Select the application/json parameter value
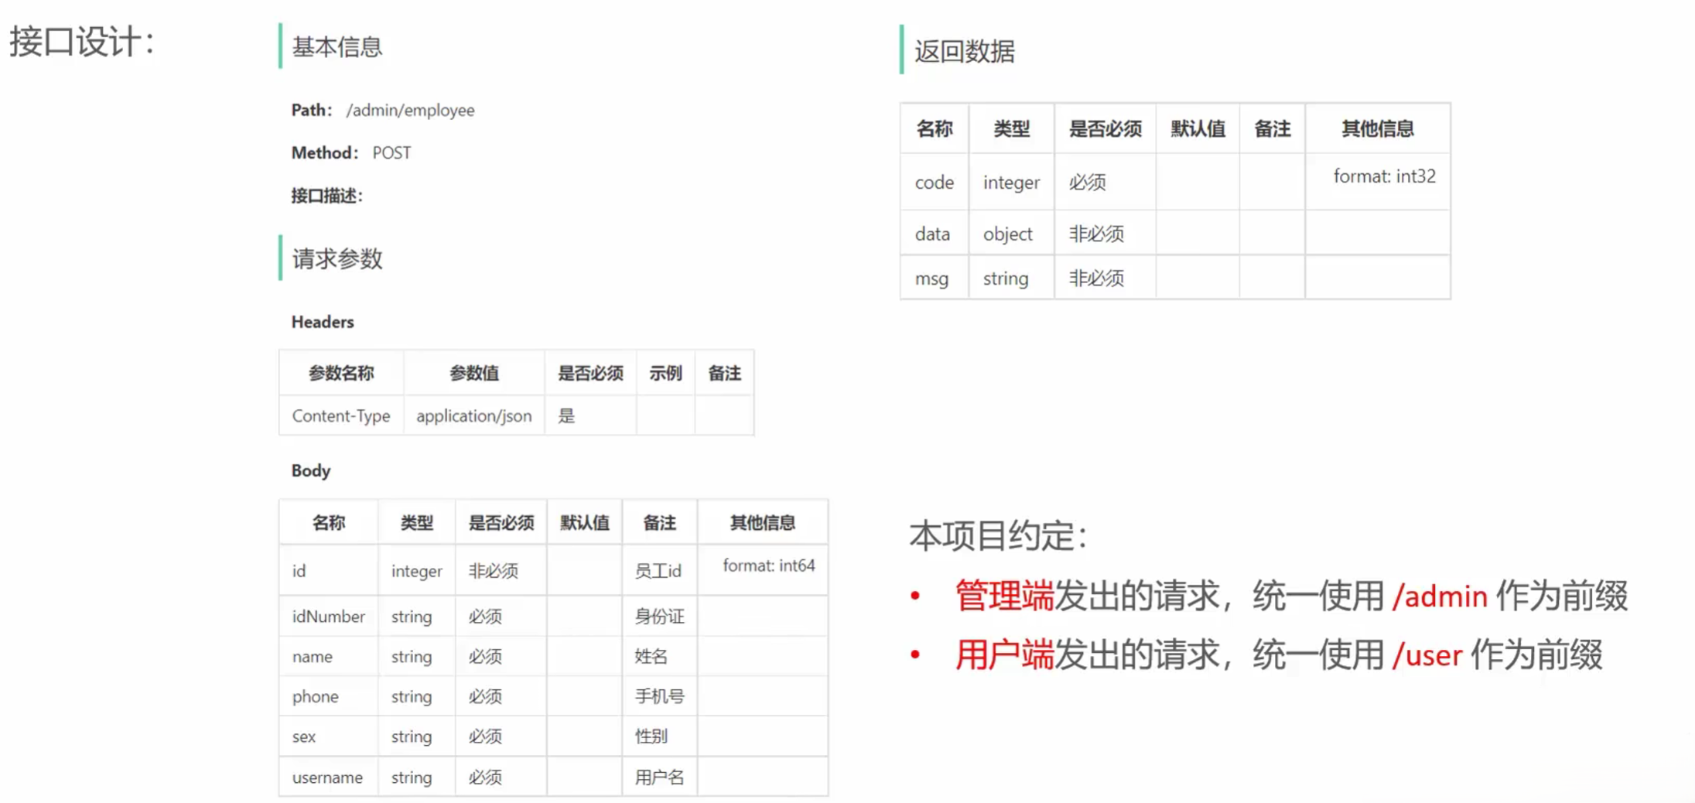The image size is (1695, 803). (473, 416)
